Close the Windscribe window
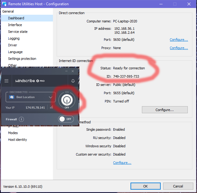The image size is (197, 193). tap(73, 71)
